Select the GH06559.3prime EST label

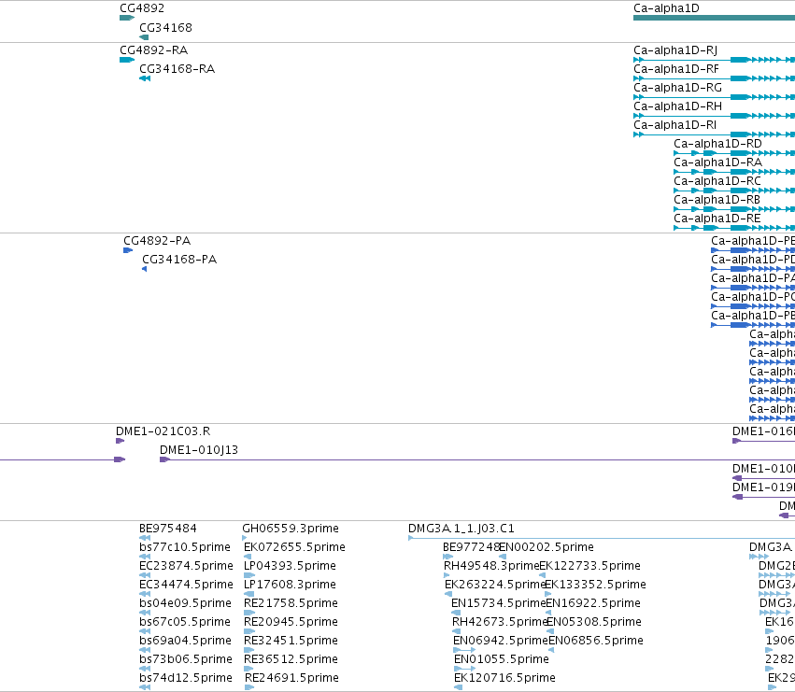[291, 529]
